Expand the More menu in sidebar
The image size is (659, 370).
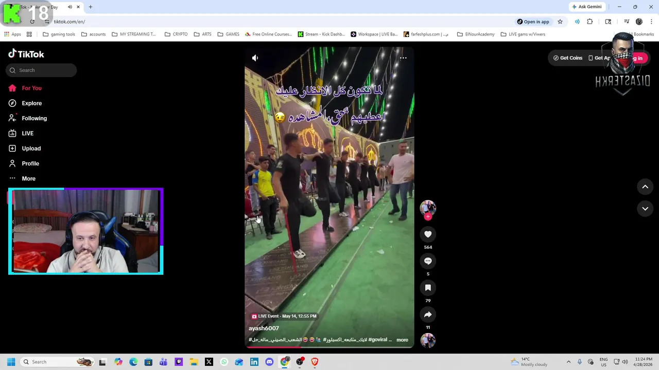pyautogui.click(x=28, y=178)
